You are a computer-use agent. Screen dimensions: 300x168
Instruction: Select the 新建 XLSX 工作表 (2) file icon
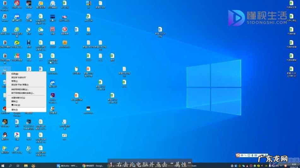(291, 72)
